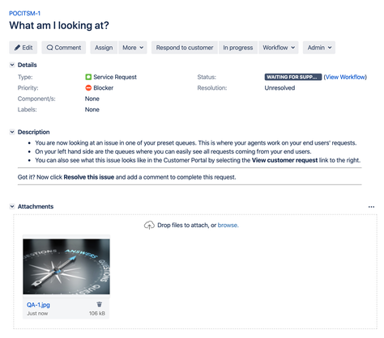Collapse the Details section chevron
Viewport: 384px width, 338px height.
(x=12, y=65)
